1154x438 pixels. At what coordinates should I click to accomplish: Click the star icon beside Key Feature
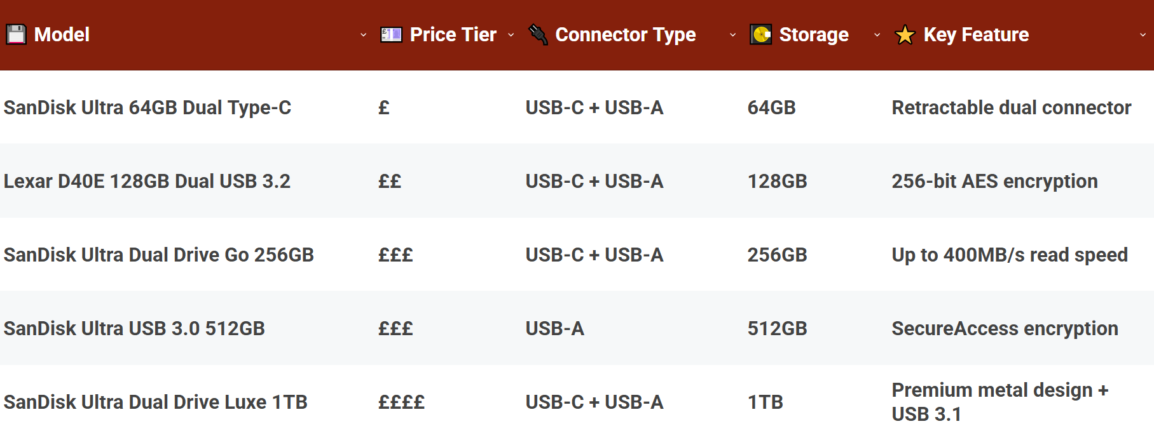[904, 34]
